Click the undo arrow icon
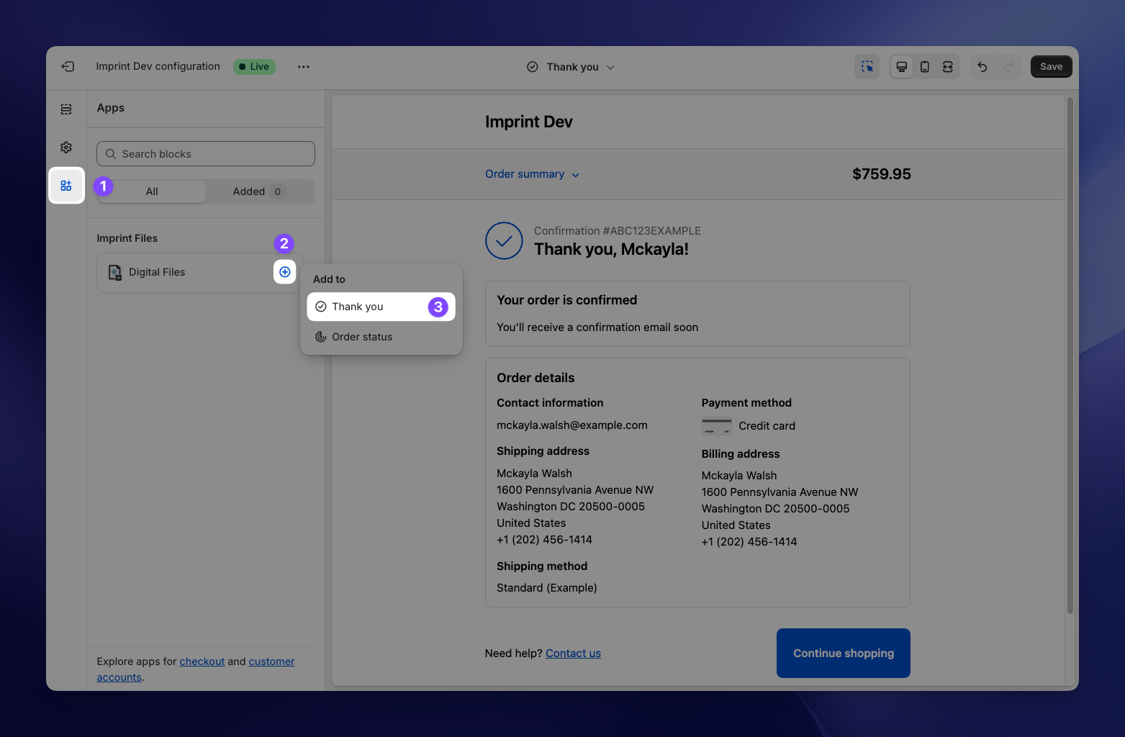The width and height of the screenshot is (1125, 737). pyautogui.click(x=982, y=67)
